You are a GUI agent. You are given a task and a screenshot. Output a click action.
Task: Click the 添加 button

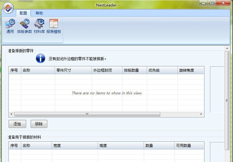coord(17,124)
